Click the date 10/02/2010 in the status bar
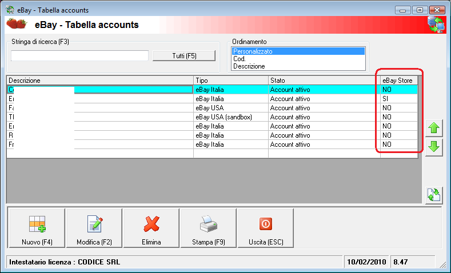The image size is (451, 273). pos(366,262)
